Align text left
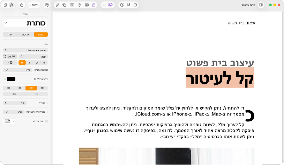284x165 pixels. 9,88
